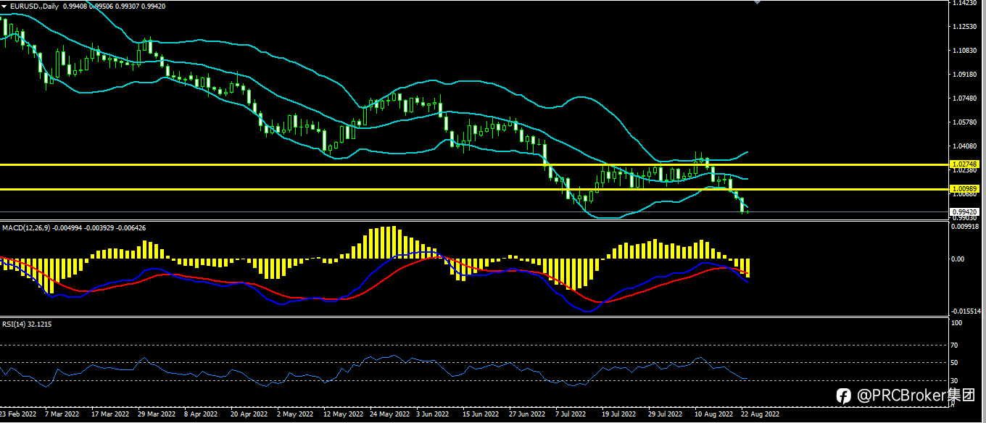Select the yellow 1.02748 price label on axis
Viewport: 986px width, 423px height.
click(x=963, y=164)
